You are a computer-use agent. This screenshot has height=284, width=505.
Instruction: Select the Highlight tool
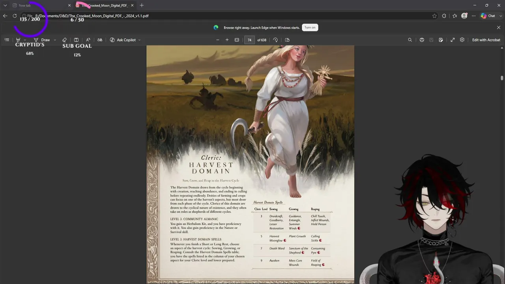(18, 40)
